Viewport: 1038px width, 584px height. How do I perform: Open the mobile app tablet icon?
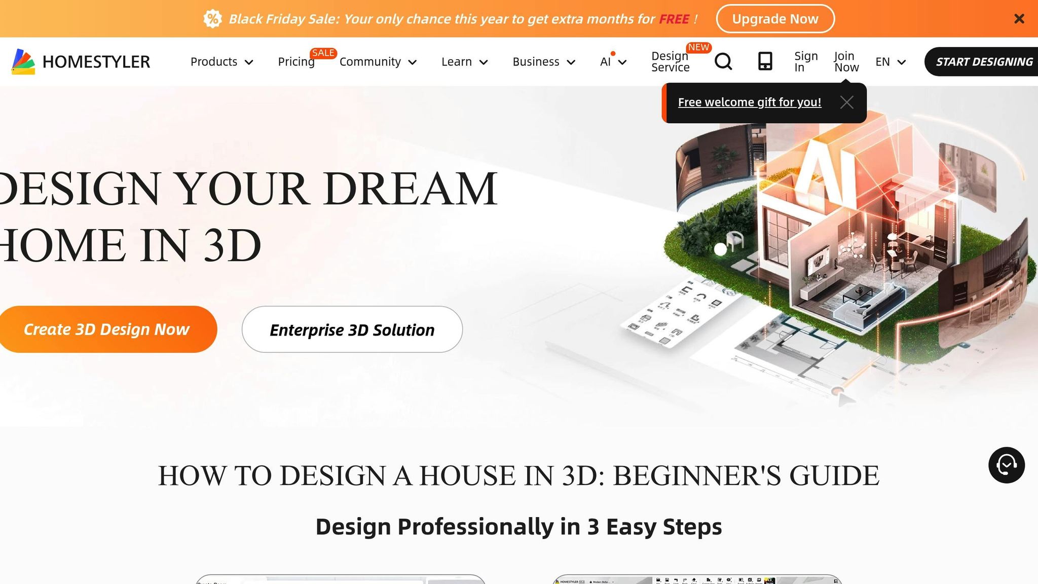click(x=765, y=62)
